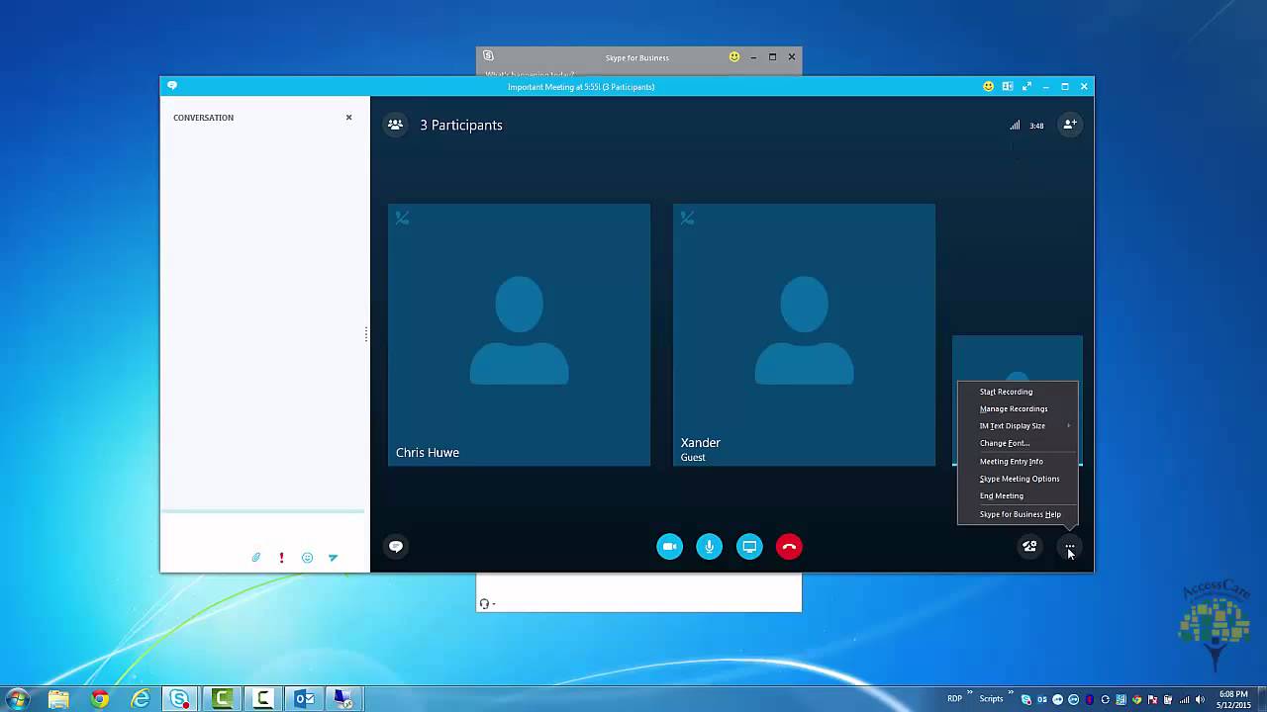Open first green Camtasia taskbar icon
The image size is (1267, 712).
[x=222, y=699]
